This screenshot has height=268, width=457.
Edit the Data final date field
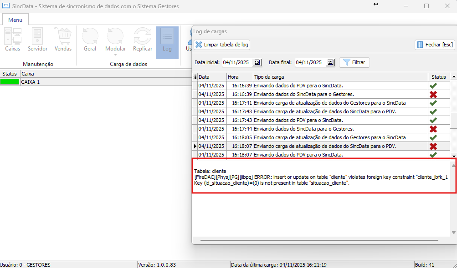pyautogui.click(x=310, y=62)
